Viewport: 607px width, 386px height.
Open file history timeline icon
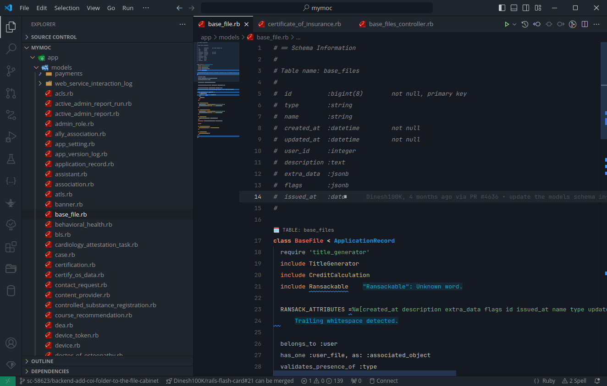click(525, 24)
